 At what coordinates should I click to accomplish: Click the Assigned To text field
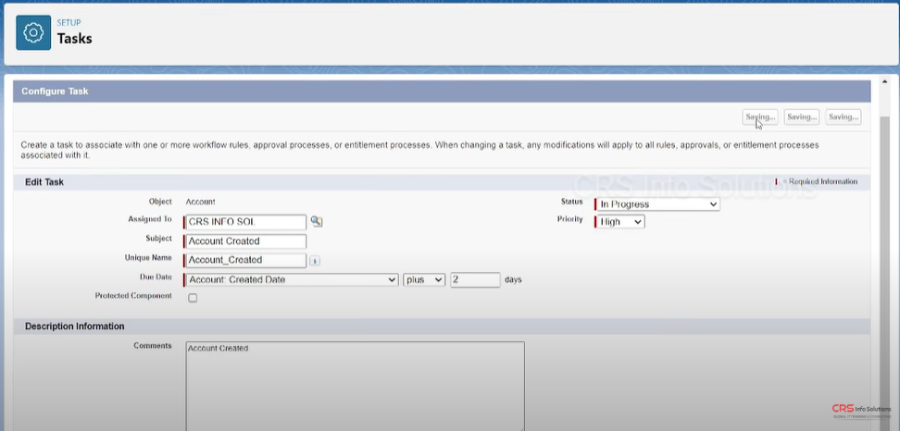tap(246, 222)
